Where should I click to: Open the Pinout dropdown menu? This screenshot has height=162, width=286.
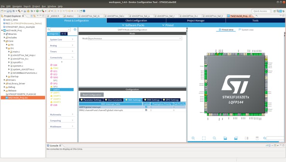coord(168,25)
